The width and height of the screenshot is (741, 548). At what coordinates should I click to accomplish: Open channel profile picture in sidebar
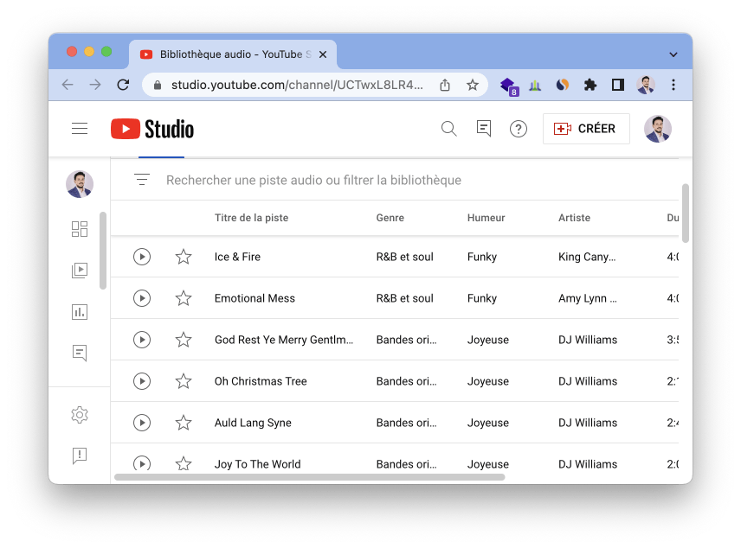point(80,184)
